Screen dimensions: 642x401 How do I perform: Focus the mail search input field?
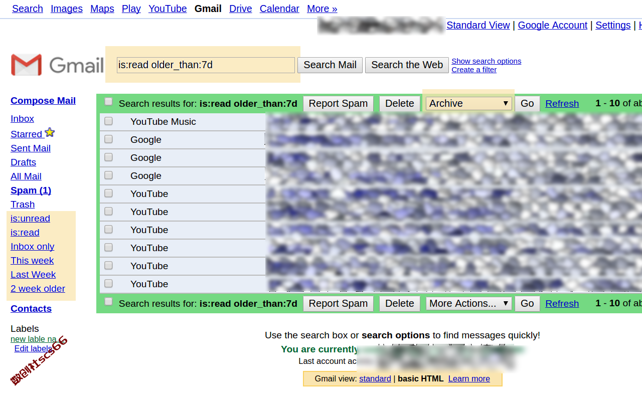[206, 65]
